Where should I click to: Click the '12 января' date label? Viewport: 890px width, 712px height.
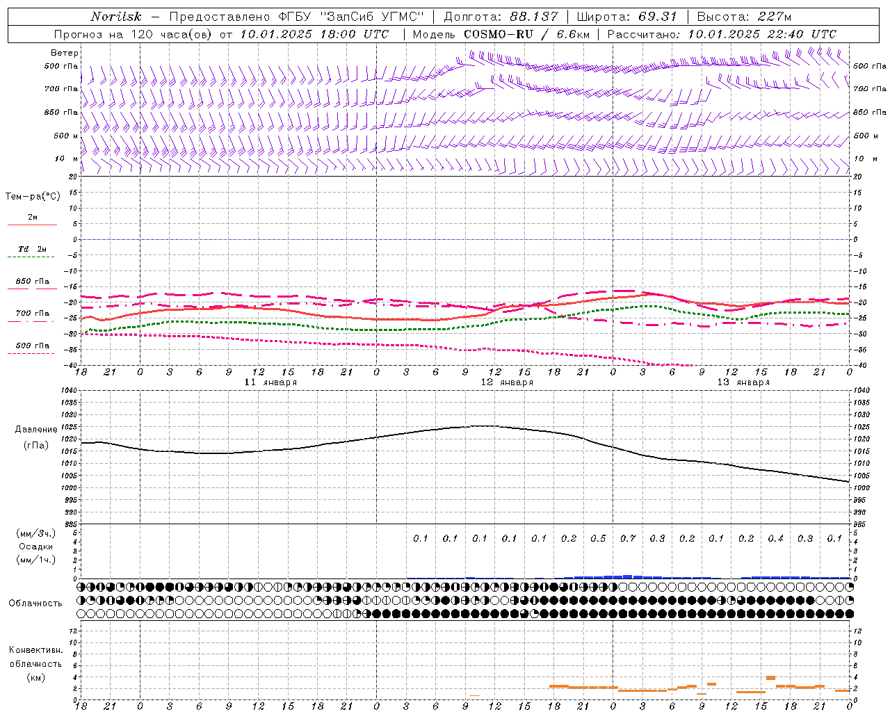click(x=507, y=382)
